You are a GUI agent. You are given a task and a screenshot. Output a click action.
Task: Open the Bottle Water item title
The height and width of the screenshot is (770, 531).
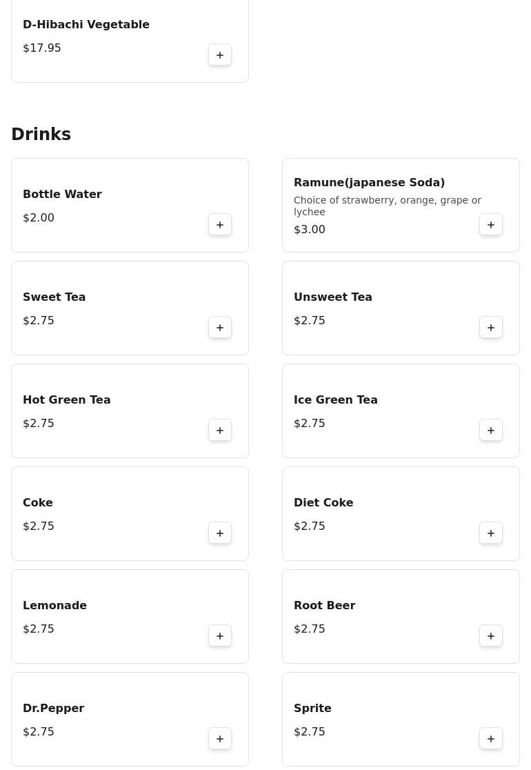point(62,194)
